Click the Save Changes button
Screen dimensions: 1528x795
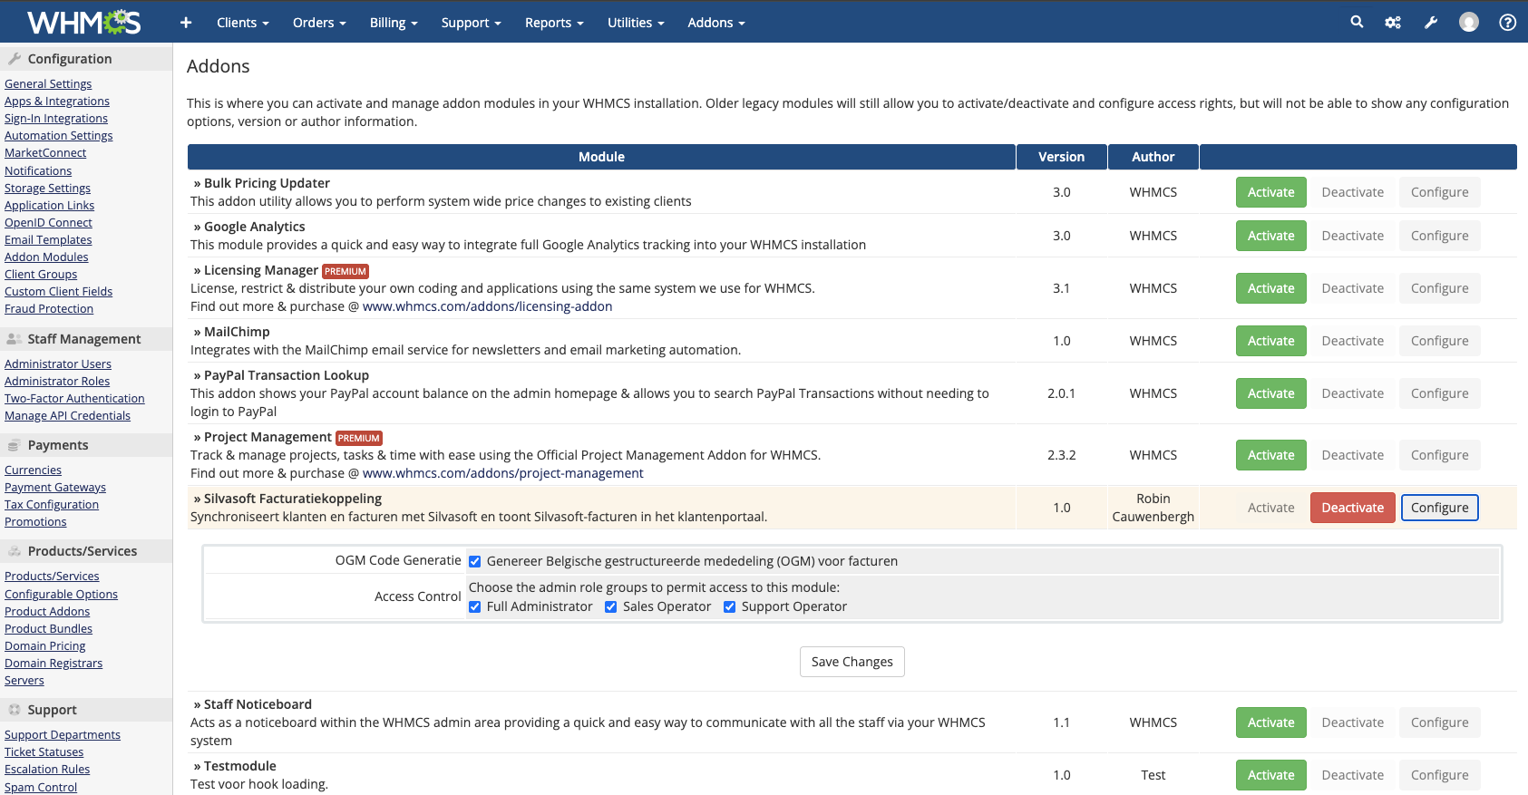[852, 662]
